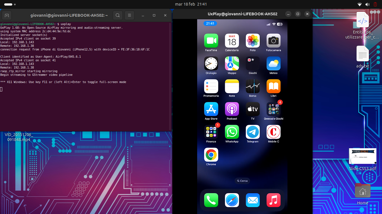Open the Giochi folder
The width and height of the screenshot is (382, 214).
click(253, 64)
